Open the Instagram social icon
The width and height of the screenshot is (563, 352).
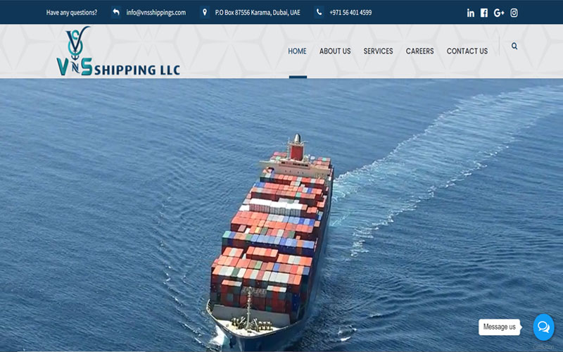point(514,13)
